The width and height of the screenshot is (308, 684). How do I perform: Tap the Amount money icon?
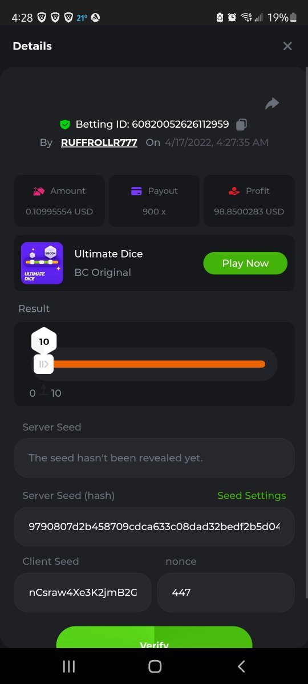39,191
